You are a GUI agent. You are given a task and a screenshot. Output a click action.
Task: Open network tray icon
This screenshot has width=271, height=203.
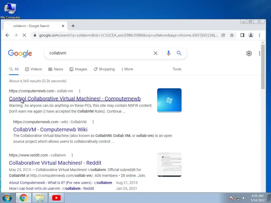point(238,198)
